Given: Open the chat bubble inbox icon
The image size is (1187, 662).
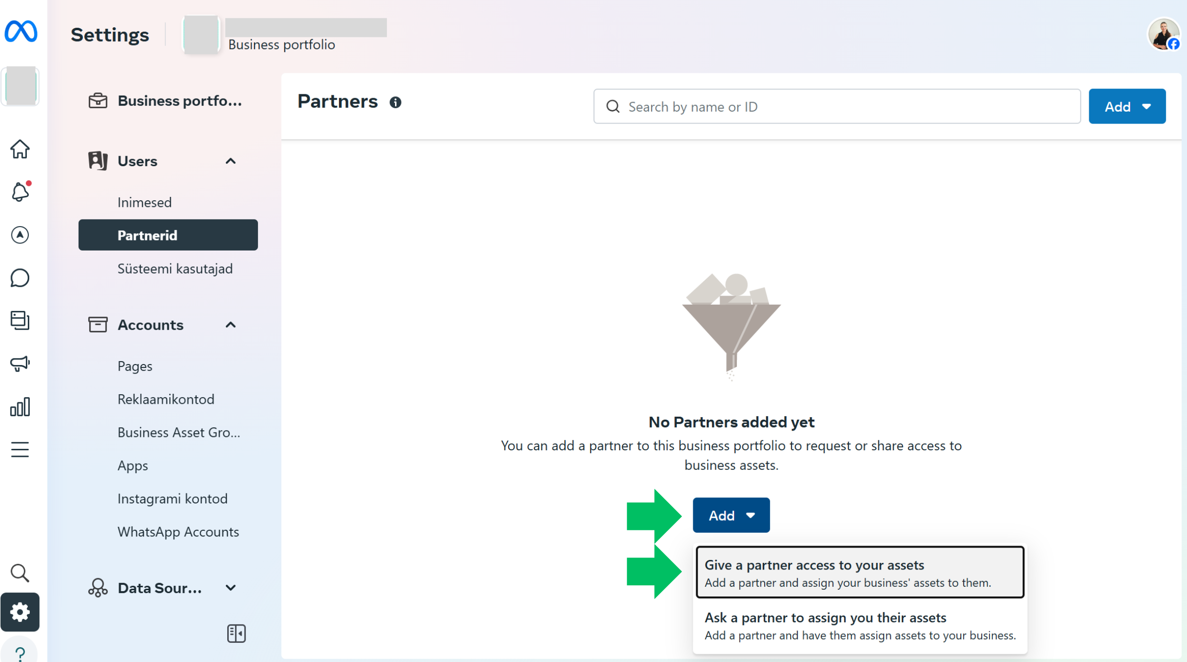Looking at the screenshot, I should click(x=20, y=278).
